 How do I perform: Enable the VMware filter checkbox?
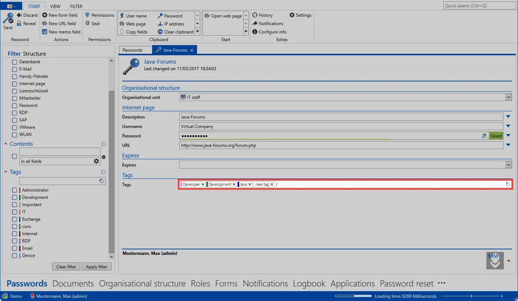tap(15, 128)
